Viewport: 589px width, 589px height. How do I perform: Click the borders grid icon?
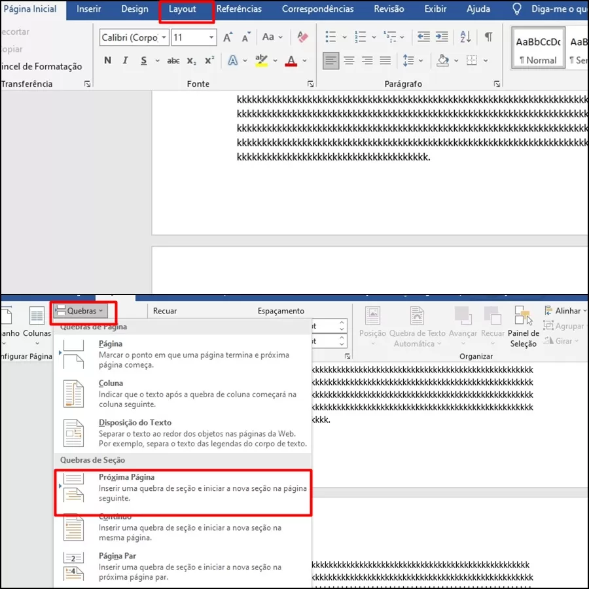coord(472,60)
